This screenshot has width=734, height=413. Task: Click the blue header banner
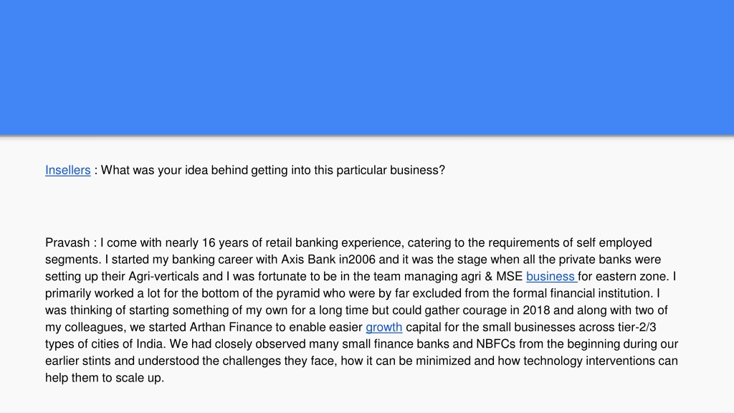point(367,67)
